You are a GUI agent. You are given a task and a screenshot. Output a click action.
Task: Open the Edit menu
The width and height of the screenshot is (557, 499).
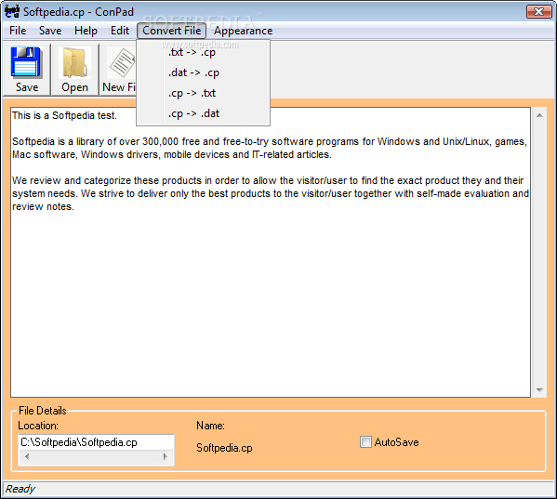pos(120,31)
